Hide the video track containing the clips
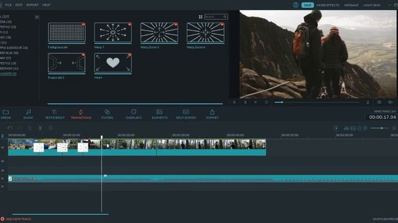 point(2,147)
